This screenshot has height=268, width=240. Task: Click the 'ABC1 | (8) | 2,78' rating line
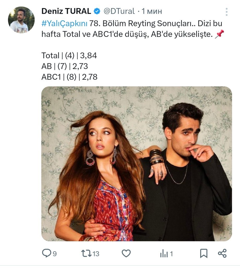(69, 77)
